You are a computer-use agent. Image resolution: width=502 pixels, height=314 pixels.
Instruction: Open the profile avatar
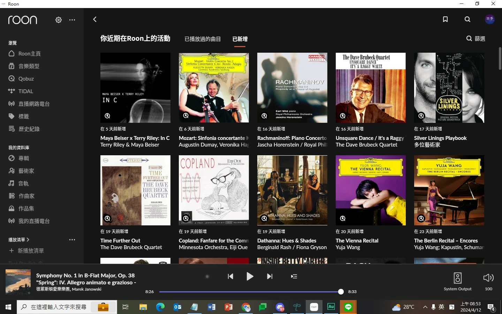[x=490, y=19]
